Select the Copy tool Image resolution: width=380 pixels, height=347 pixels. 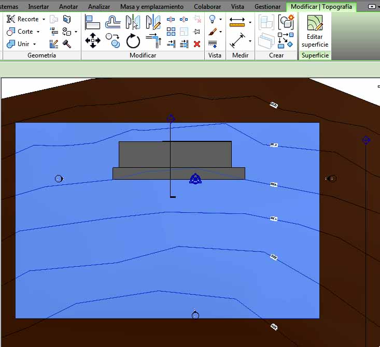pos(112,40)
